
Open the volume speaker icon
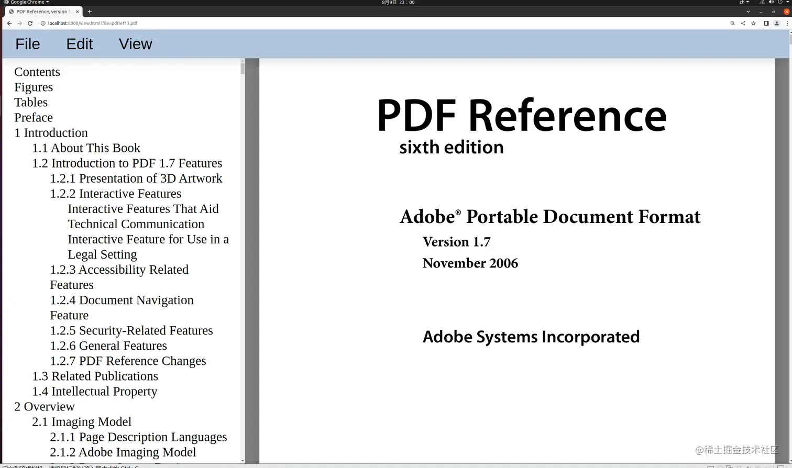click(771, 3)
